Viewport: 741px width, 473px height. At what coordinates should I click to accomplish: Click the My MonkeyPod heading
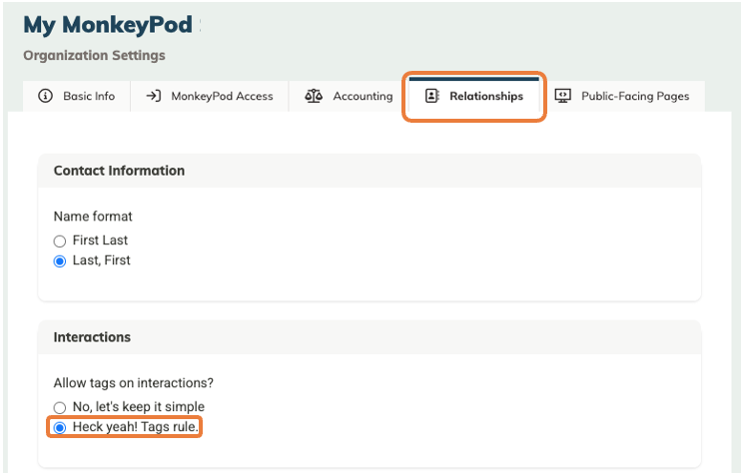coord(108,26)
